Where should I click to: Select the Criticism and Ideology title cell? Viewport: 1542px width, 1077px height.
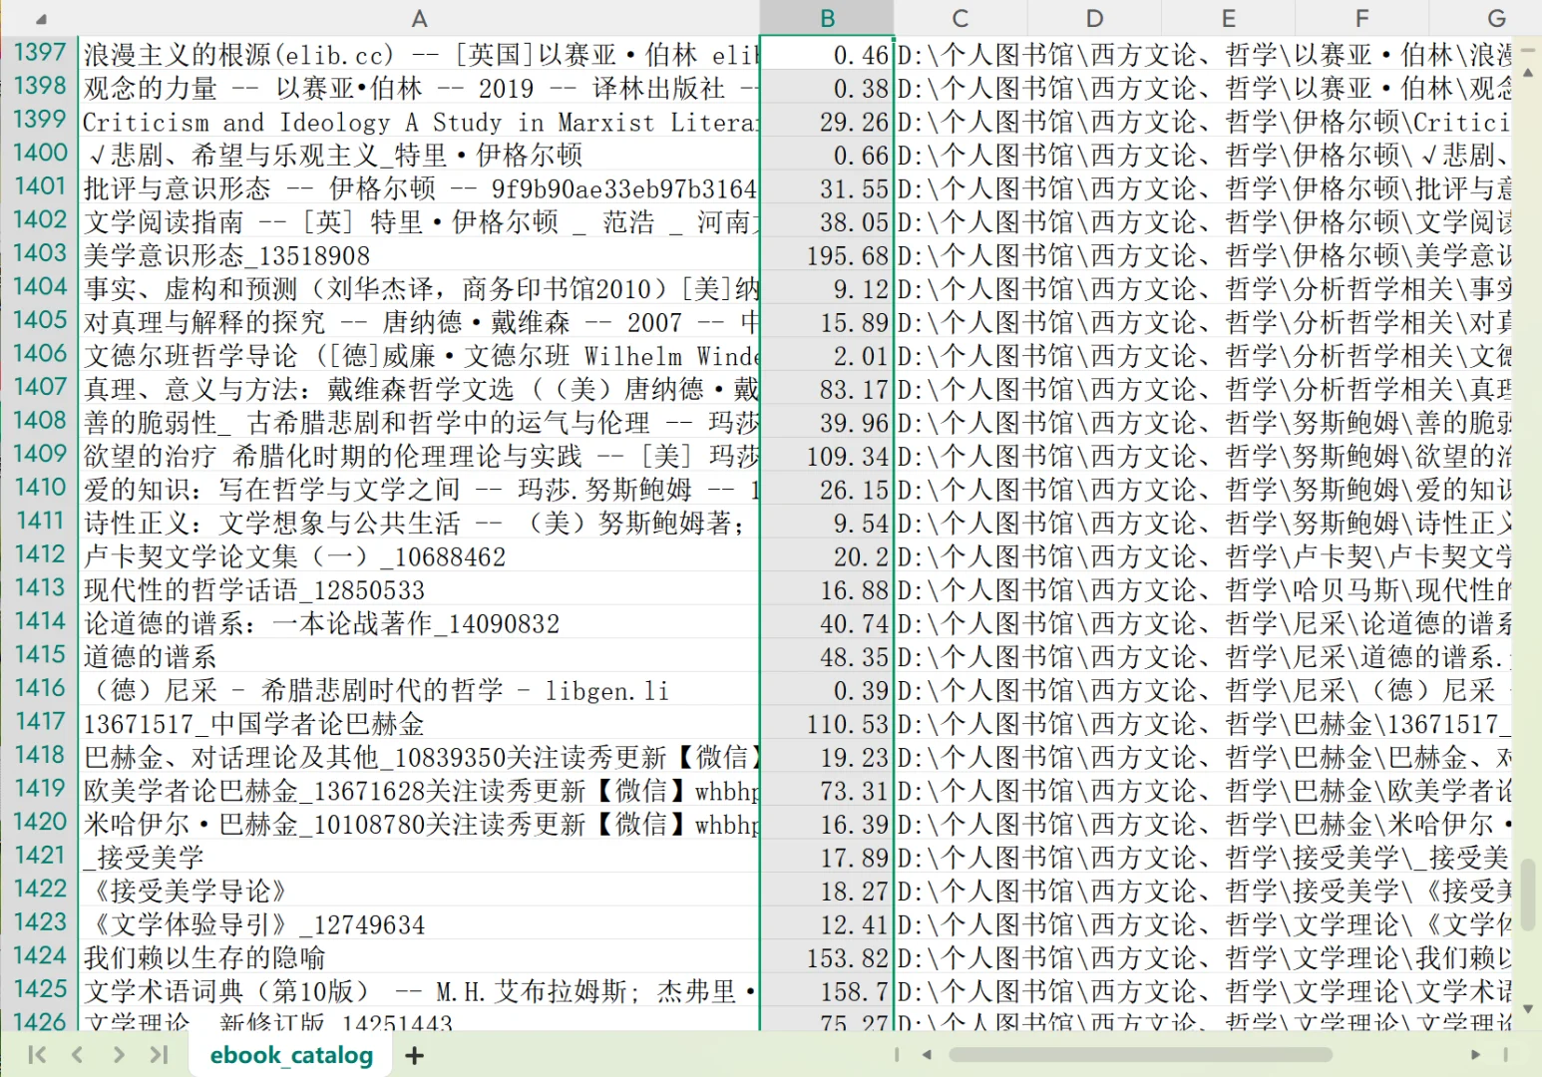click(x=419, y=122)
